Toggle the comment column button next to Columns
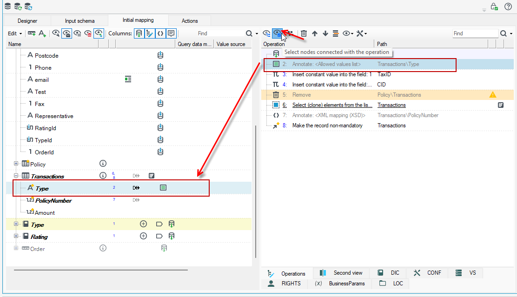The image size is (517, 297). (x=171, y=33)
